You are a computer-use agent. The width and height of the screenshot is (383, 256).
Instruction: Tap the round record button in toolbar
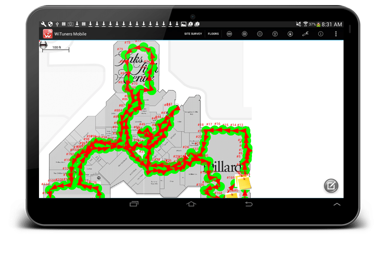[260, 34]
